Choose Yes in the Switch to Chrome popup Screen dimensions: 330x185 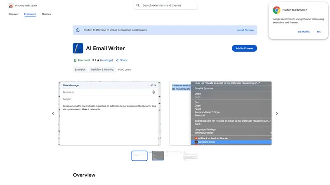tap(318, 32)
